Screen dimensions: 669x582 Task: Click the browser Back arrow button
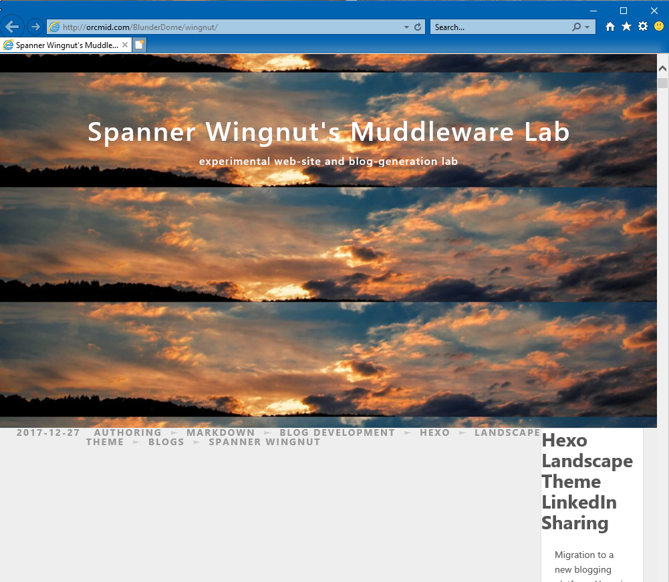(x=13, y=27)
